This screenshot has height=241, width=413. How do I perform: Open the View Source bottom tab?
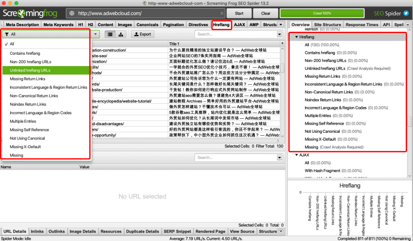click(x=242, y=231)
